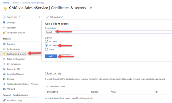Open the Owners page
172x103 pixels.
tap(10, 79)
